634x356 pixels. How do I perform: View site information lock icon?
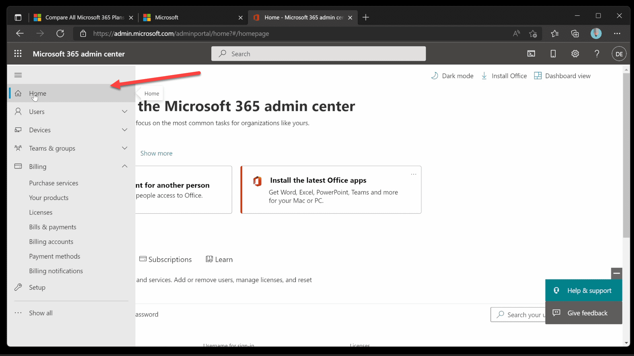pos(83,33)
